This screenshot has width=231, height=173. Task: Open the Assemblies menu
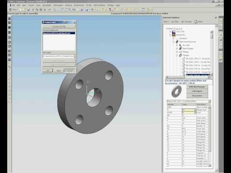coord(47,5)
